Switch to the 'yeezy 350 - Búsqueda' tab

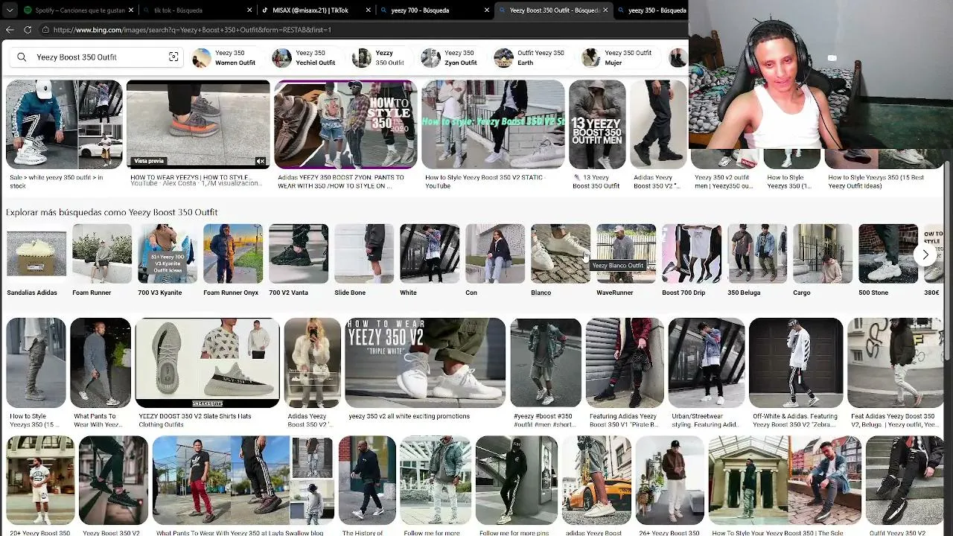652,10
